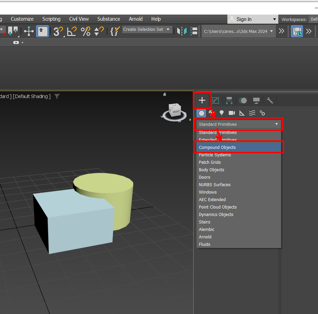Open the Modify command panel tab
This screenshot has height=314, width=318.
coord(216,100)
